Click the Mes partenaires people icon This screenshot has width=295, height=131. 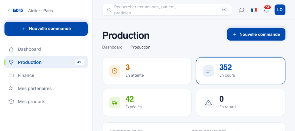tap(11, 89)
